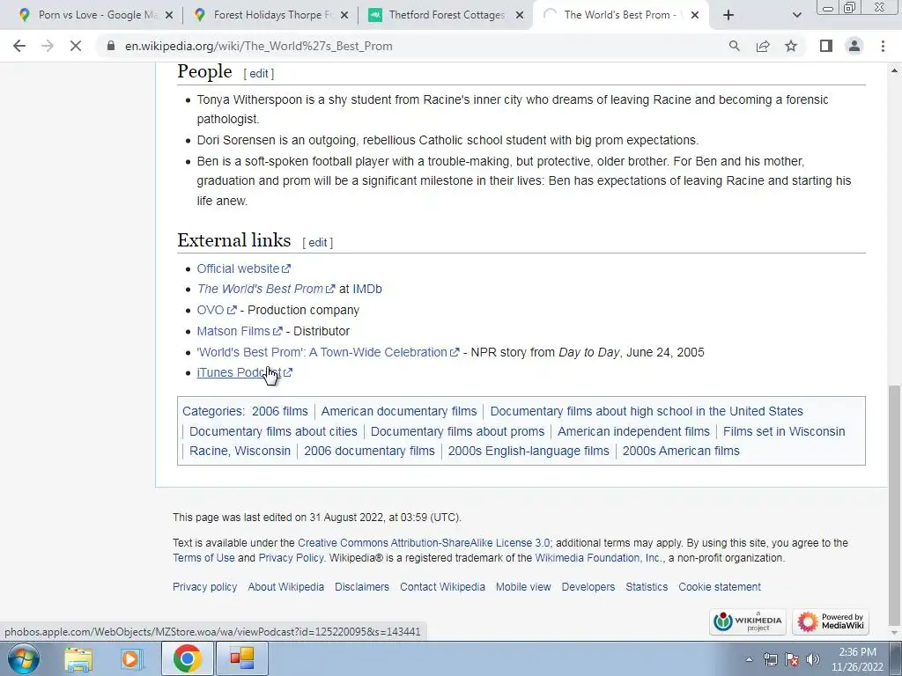This screenshot has height=676, width=902.
Task: Close the Thetford Forest Cottages tab
Action: pyautogui.click(x=520, y=16)
